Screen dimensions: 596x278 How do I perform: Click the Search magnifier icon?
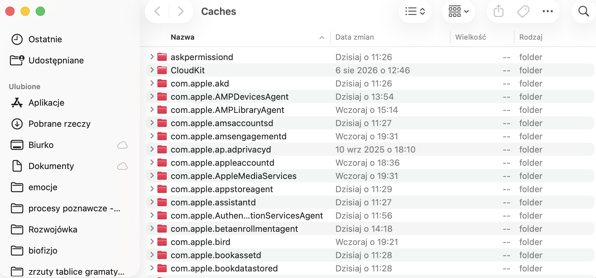pos(584,12)
